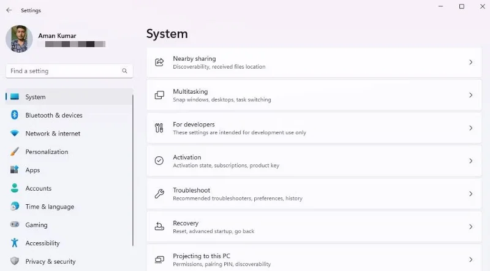The width and height of the screenshot is (490, 271).
Task: Click the Accounts person icon
Action: pos(15,188)
